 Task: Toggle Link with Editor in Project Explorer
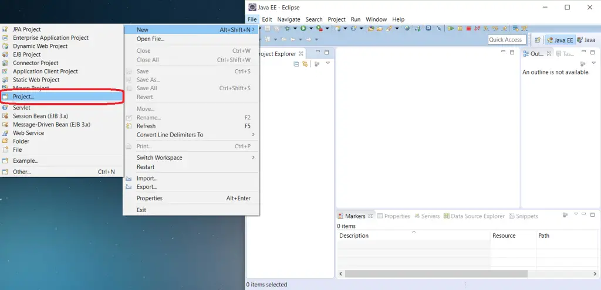point(305,64)
